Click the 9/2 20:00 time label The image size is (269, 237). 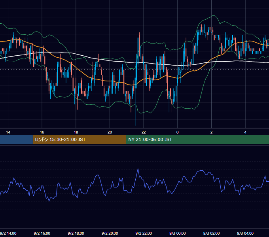(x=110, y=233)
